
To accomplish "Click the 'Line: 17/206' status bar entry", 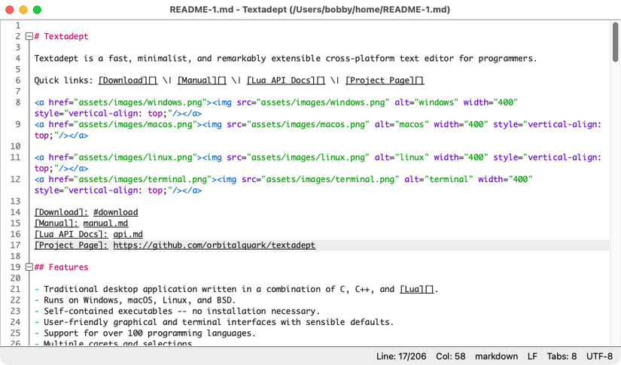I will click(x=401, y=356).
